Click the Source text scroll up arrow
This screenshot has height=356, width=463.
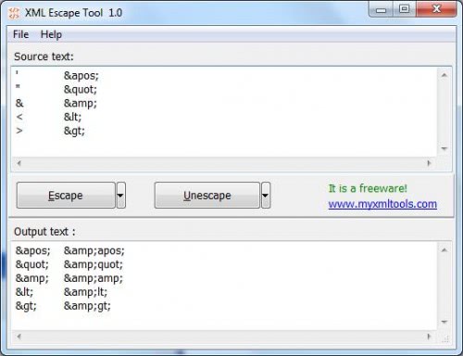coord(444,75)
